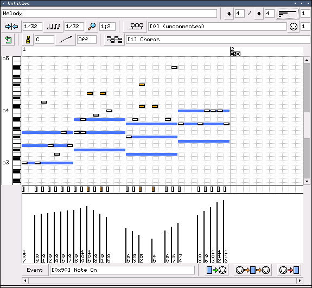Open beat width dropdown arrow

coord(259,14)
